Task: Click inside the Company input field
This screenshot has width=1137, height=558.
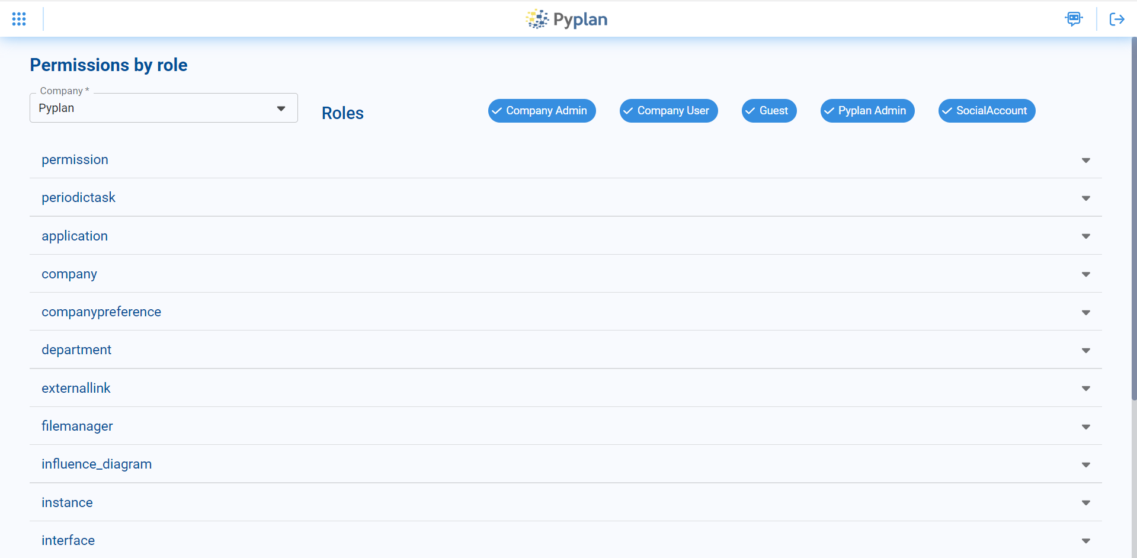Action: point(148,108)
